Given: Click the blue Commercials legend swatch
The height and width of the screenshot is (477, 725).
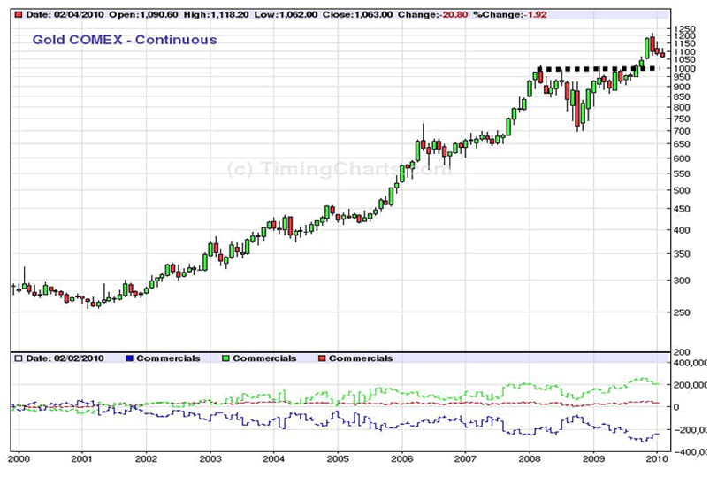Looking at the screenshot, I should pyautogui.click(x=129, y=358).
